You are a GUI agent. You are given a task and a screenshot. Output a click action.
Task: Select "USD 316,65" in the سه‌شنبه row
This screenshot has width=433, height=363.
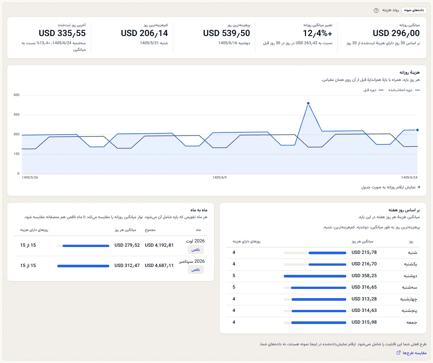[364, 287]
